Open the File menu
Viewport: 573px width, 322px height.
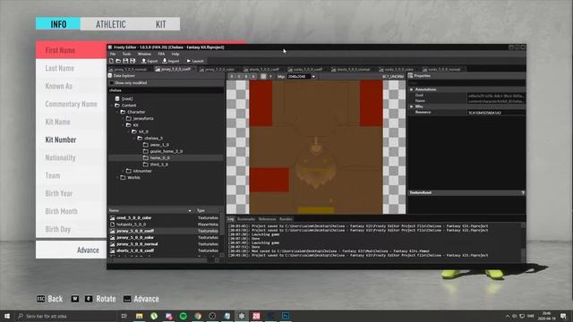(x=113, y=54)
